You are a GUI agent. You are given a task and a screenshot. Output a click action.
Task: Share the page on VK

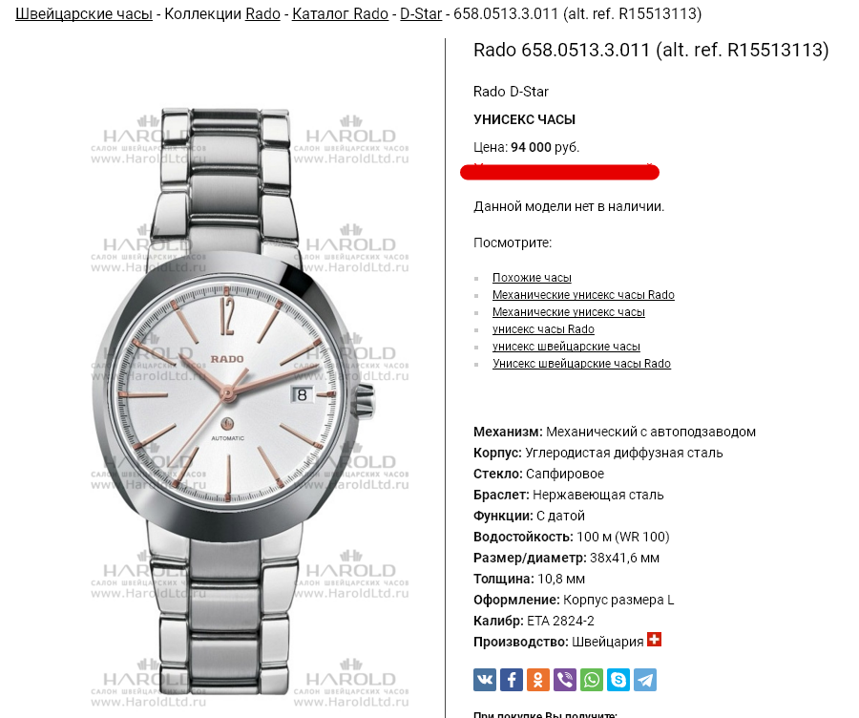click(x=485, y=680)
